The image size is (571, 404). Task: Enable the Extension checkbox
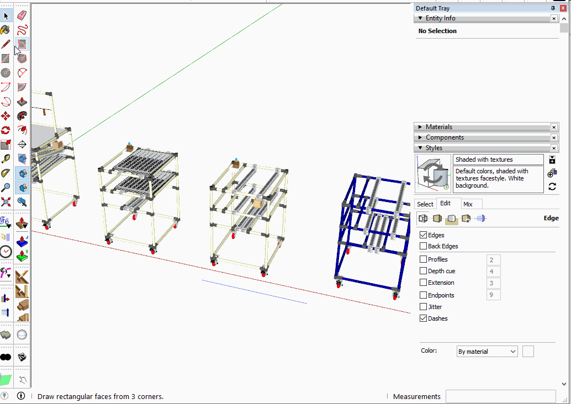(423, 283)
